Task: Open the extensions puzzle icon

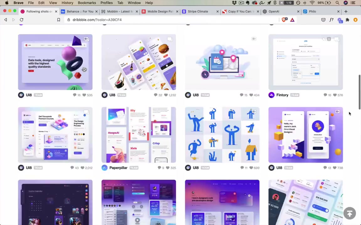Action: tap(348, 20)
